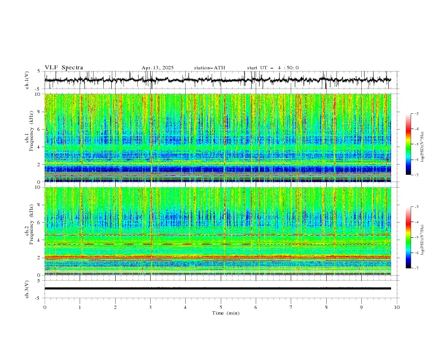The width and height of the screenshot is (447, 345).
Task: Click the ch.2 "Frequency (kHz)" axis label
Action: click(32, 224)
